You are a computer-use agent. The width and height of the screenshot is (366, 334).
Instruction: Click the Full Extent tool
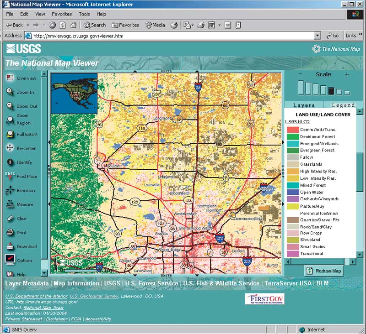[x=22, y=134]
